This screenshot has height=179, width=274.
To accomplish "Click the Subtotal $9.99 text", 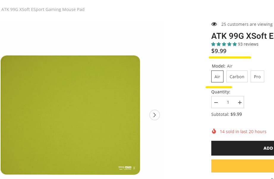I will tap(226, 114).
